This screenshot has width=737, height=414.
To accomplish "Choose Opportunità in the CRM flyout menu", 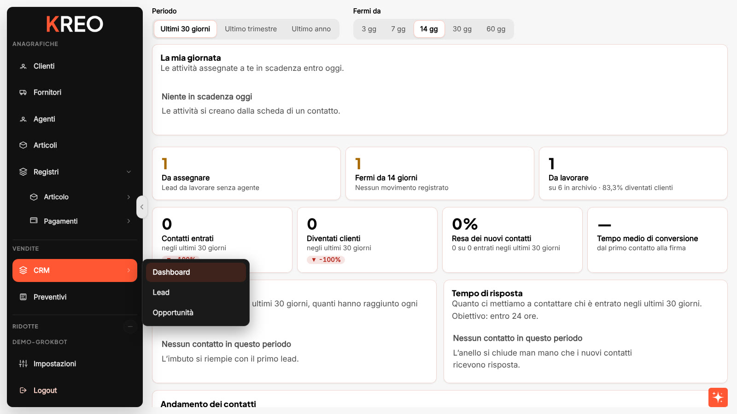I will [196, 313].
